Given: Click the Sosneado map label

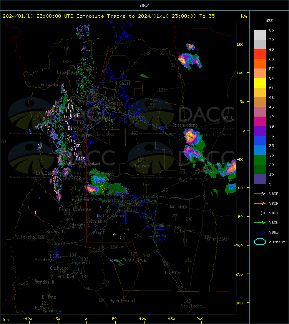Looking at the screenshot, I should (56, 232).
